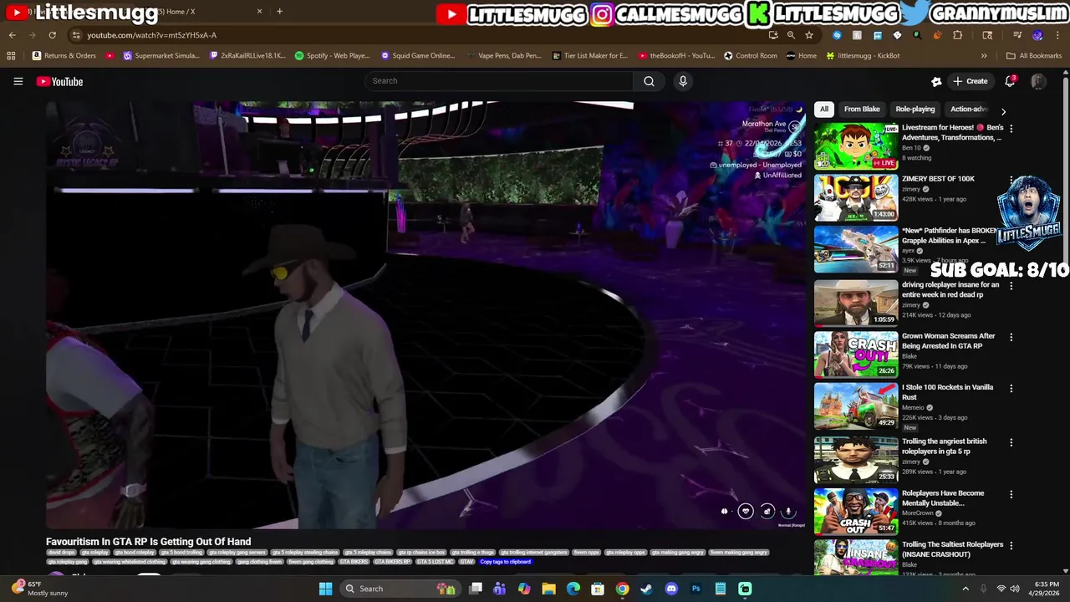
Task: Open Chrome apps grid in bookmarks bar
Action: click(11, 56)
